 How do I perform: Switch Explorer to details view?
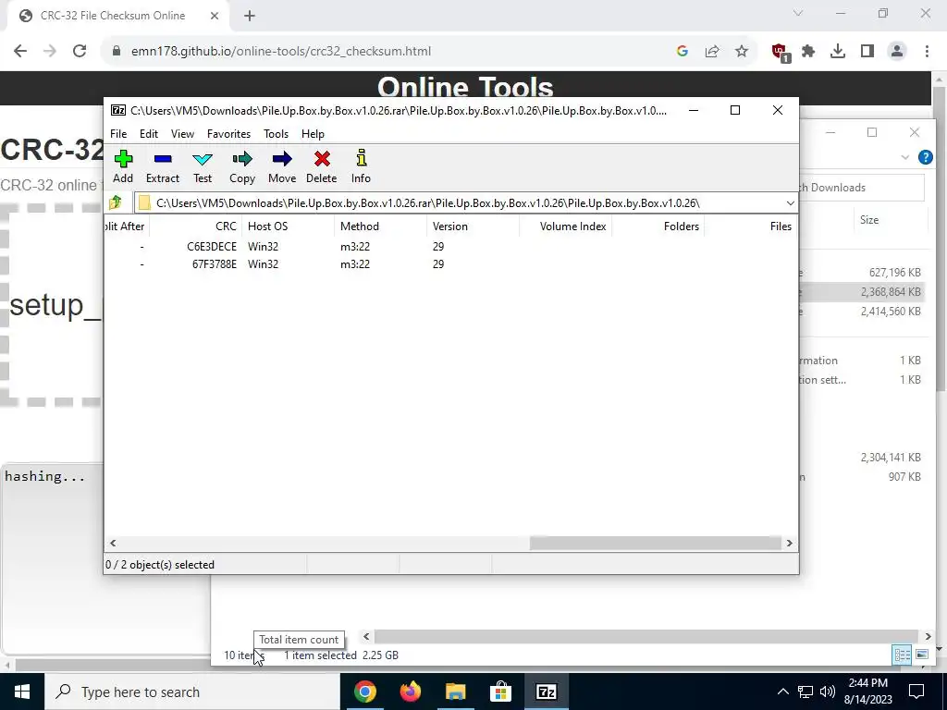[x=903, y=655]
